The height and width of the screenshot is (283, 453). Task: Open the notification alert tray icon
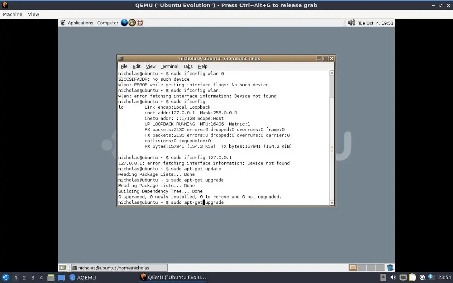coord(431,277)
